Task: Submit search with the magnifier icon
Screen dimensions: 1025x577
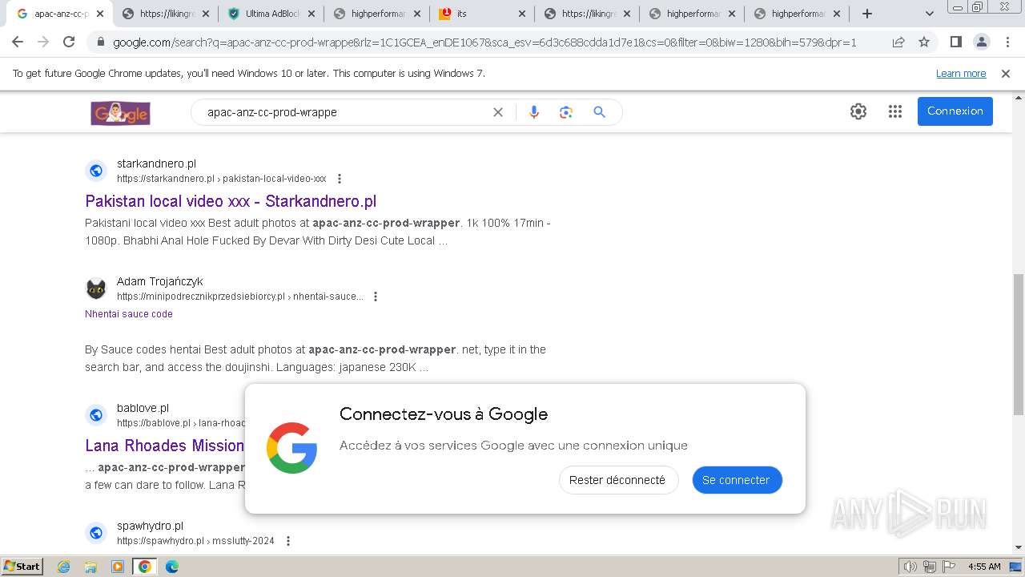Action: coord(599,112)
